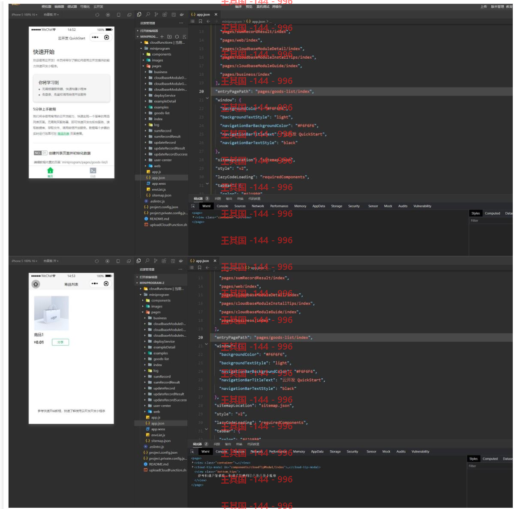The height and width of the screenshot is (509, 514).
Task: Click Filter field in top styles pane
Action: click(x=490, y=221)
